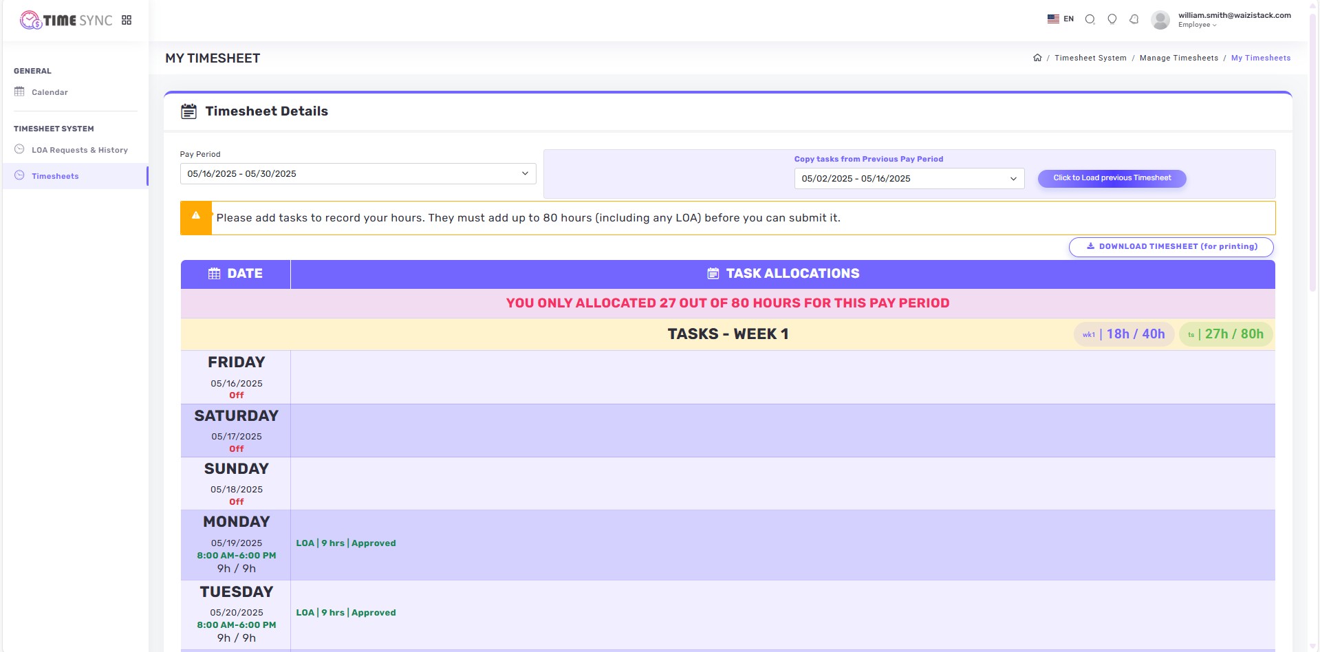The image size is (1320, 652).
Task: Open notifications via the bell icon
Action: point(1134,19)
